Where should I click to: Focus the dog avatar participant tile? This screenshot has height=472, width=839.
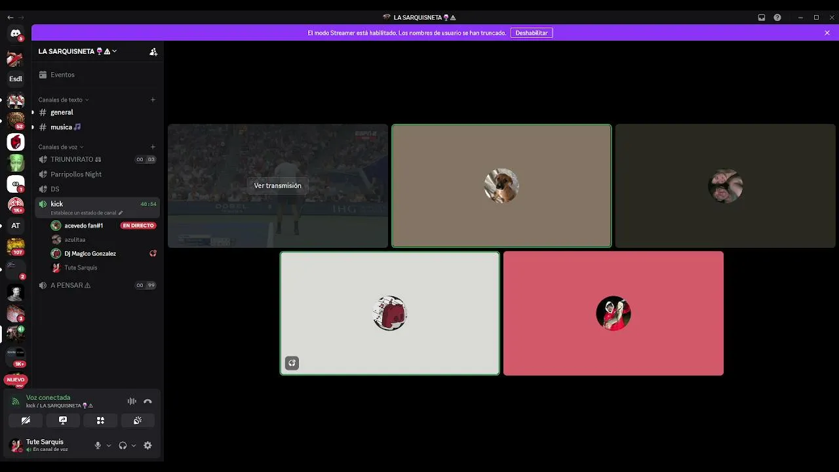501,186
